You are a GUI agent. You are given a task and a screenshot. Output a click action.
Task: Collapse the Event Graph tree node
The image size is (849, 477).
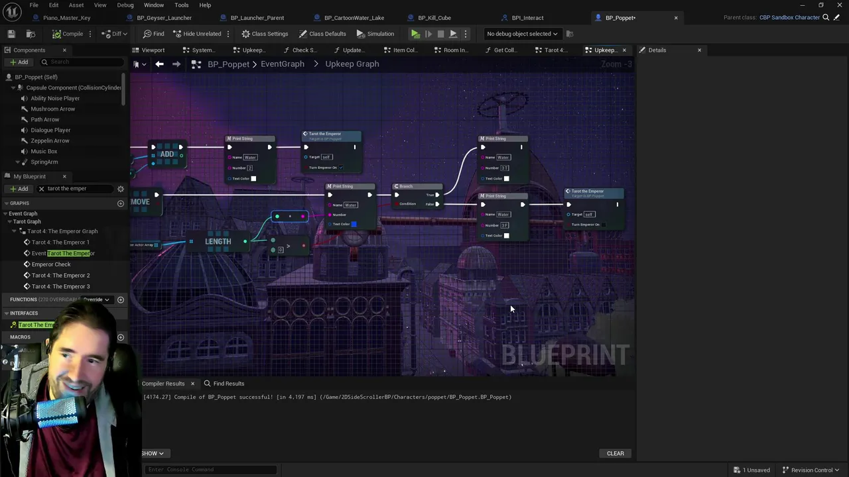(x=5, y=214)
